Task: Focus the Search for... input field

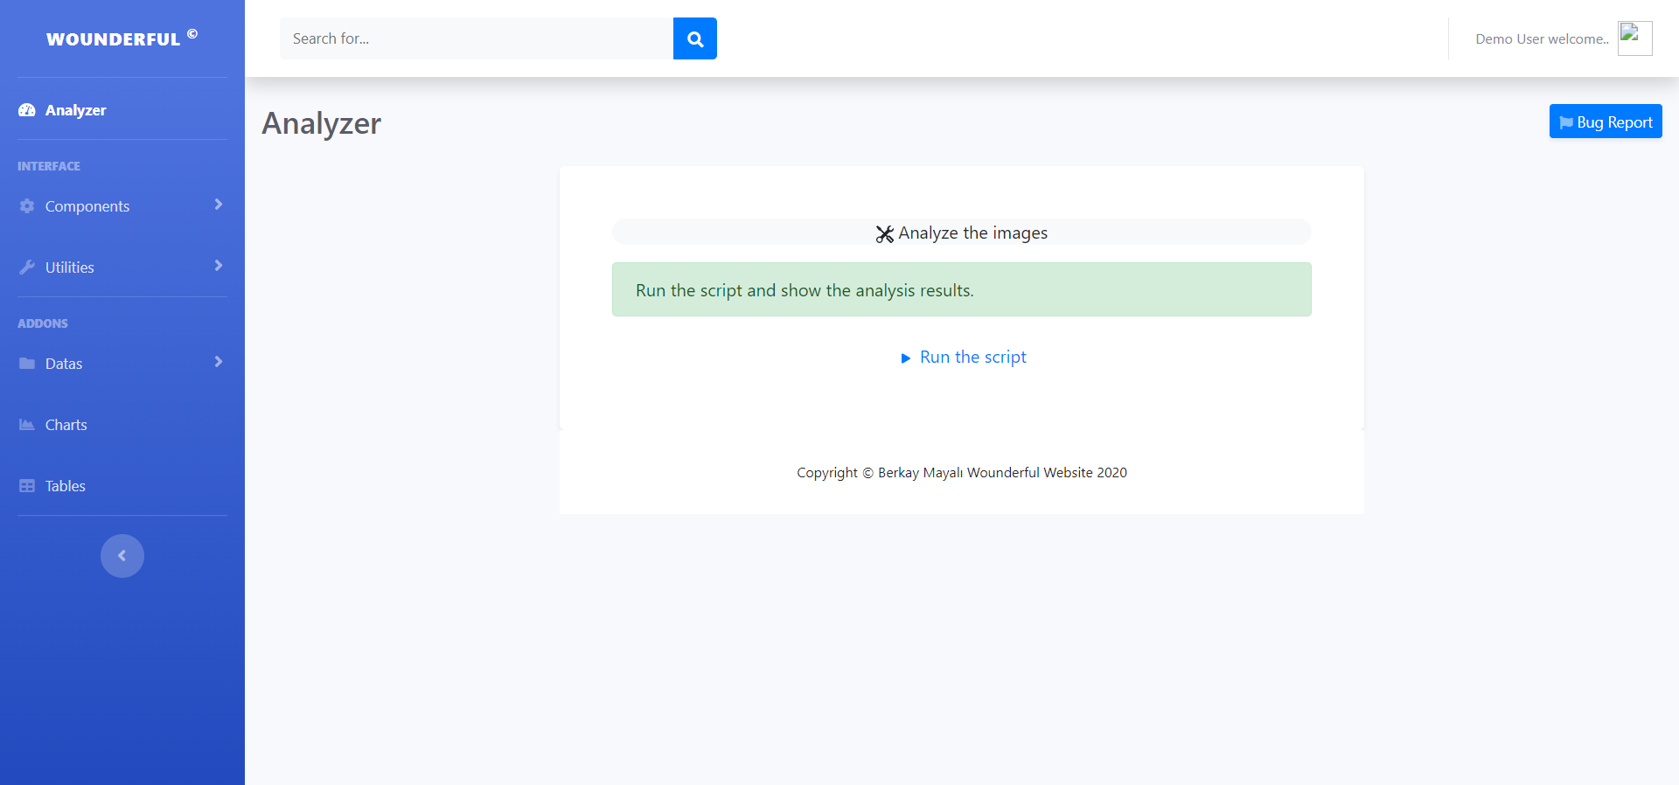Action: click(x=476, y=38)
